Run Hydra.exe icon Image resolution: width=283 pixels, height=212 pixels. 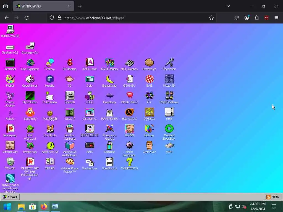pos(30,145)
